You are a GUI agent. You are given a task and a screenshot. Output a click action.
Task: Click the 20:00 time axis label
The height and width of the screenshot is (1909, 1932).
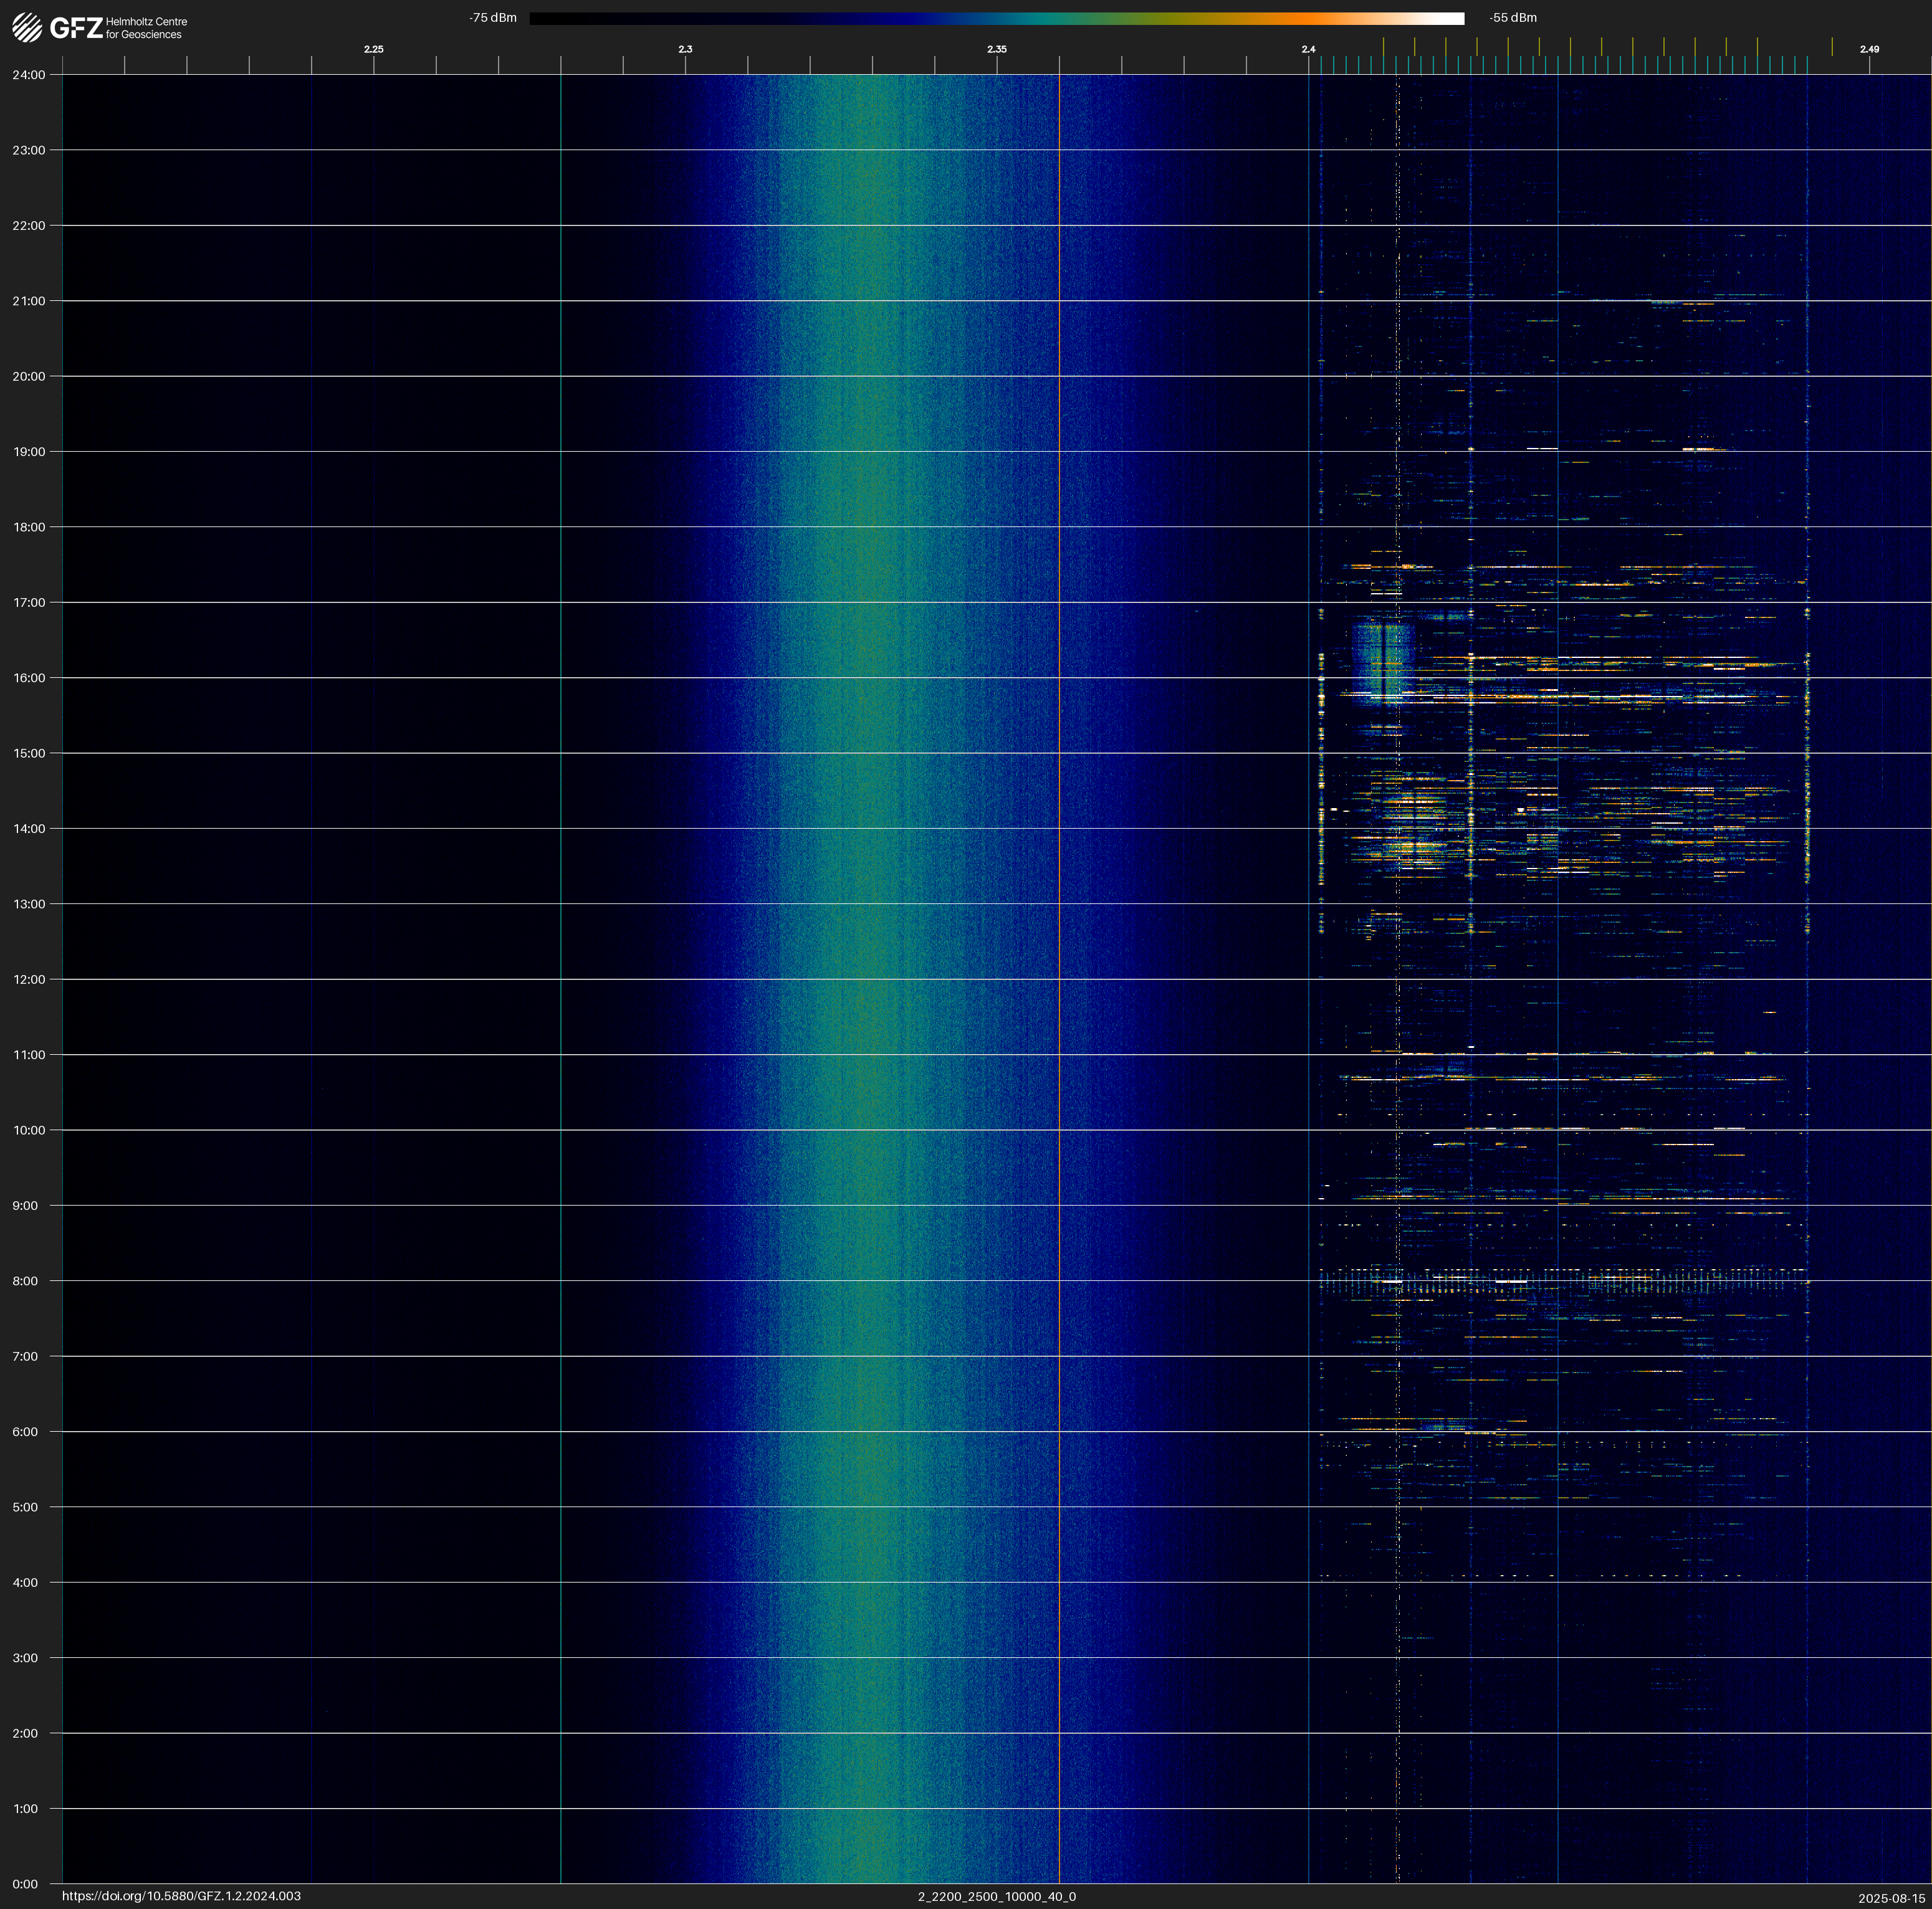click(29, 377)
